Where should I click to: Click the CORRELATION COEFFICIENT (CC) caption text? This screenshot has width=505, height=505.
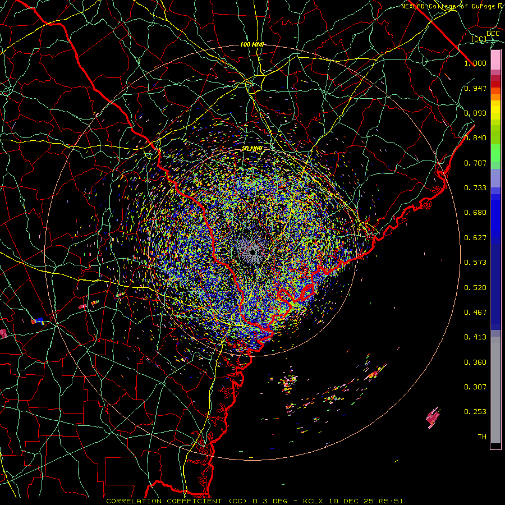click(x=177, y=501)
